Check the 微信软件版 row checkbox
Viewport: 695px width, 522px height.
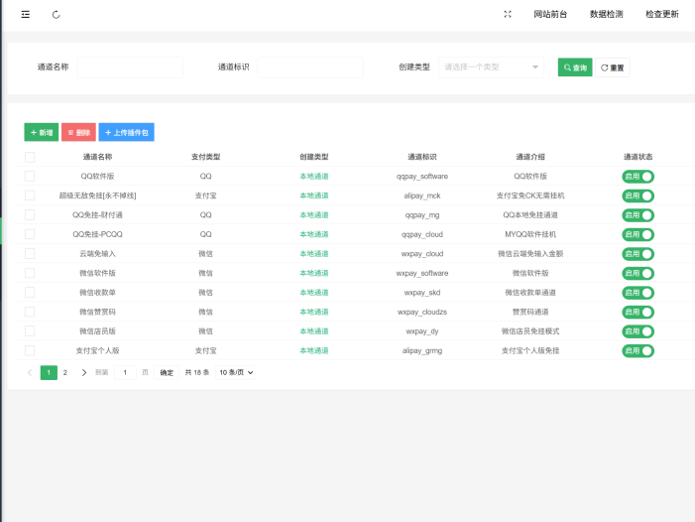[30, 273]
